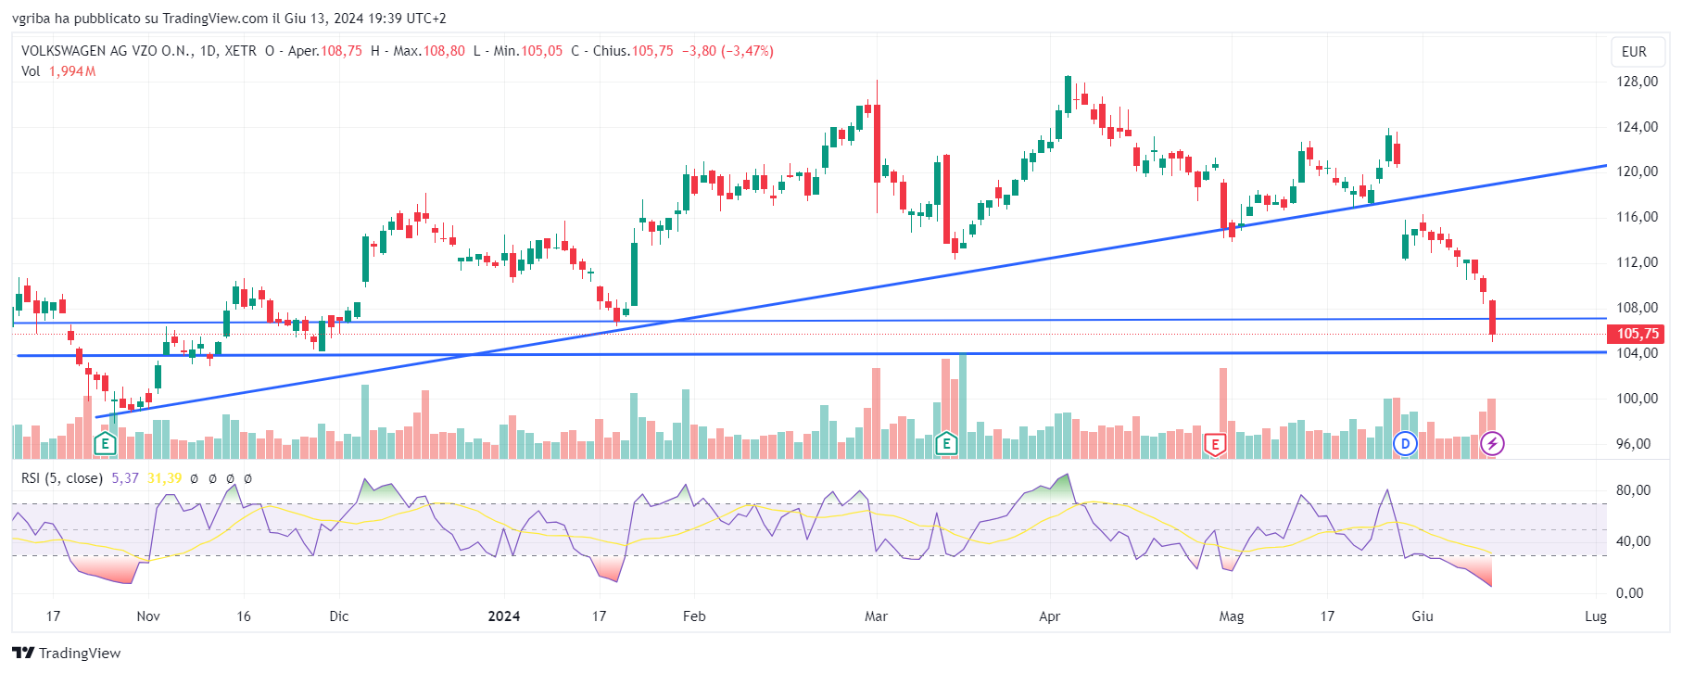This screenshot has width=1682, height=673.
Task: Click the 100,00 price axis label
Action: click(x=1637, y=399)
